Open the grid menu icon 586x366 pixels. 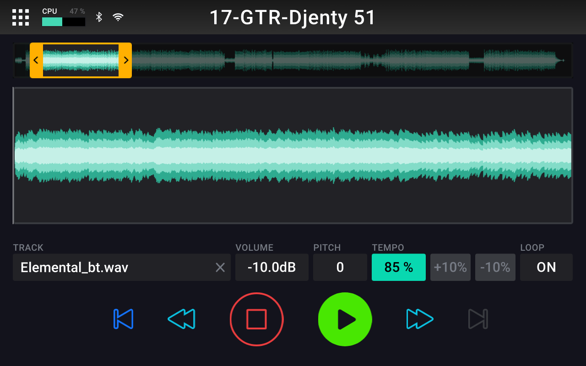[21, 17]
